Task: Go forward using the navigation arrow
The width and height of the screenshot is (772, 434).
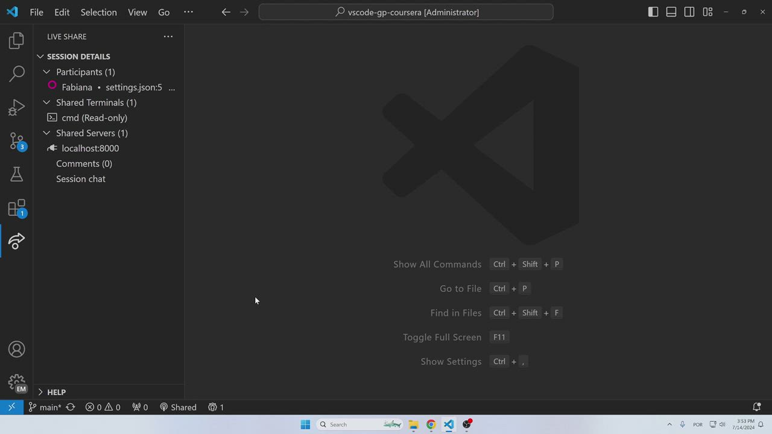Action: 244,12
